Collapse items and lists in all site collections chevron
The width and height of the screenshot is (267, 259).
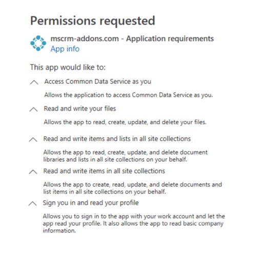click(x=33, y=139)
